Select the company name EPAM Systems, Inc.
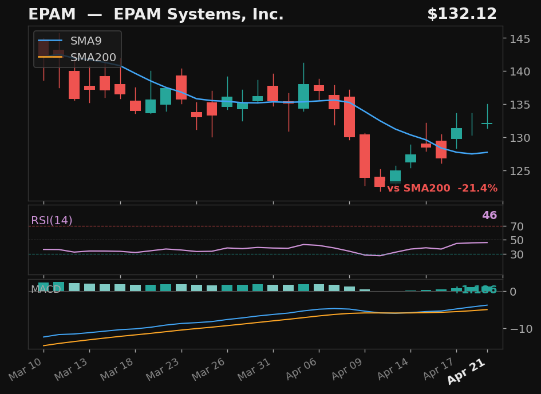541x394 pixels. click(x=200, y=14)
